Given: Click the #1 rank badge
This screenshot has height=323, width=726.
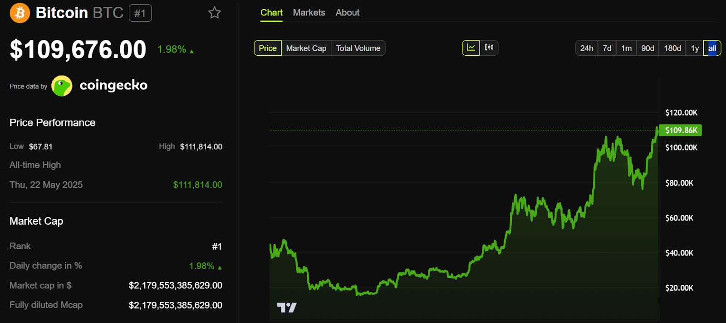Looking at the screenshot, I should 140,13.
